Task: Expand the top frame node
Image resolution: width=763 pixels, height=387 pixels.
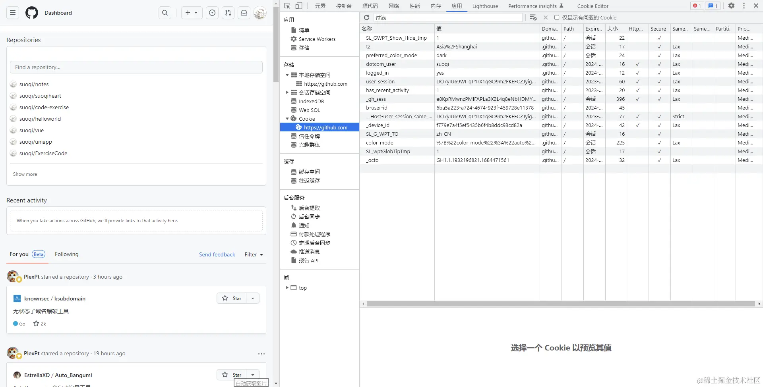Action: [x=287, y=288]
